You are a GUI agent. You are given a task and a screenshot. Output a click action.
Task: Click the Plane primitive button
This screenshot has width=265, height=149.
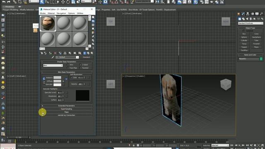tap(256, 47)
